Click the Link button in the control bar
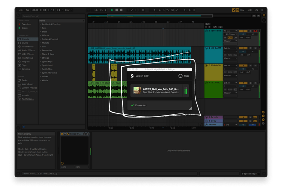This screenshot has width=282, height=190. tap(20, 10)
